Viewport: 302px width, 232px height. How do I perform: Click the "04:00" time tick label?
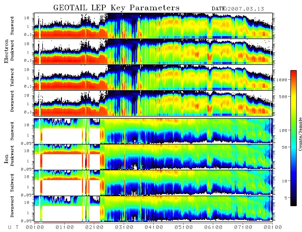[154, 228]
